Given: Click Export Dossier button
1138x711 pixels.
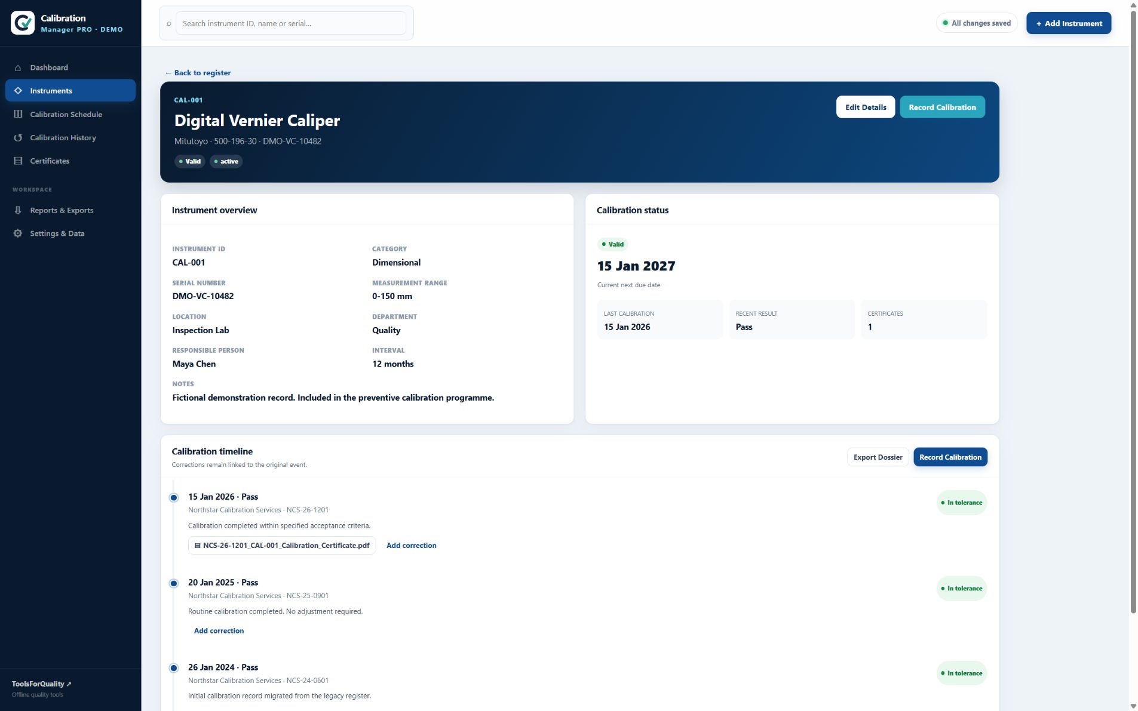Looking at the screenshot, I should pos(878,457).
